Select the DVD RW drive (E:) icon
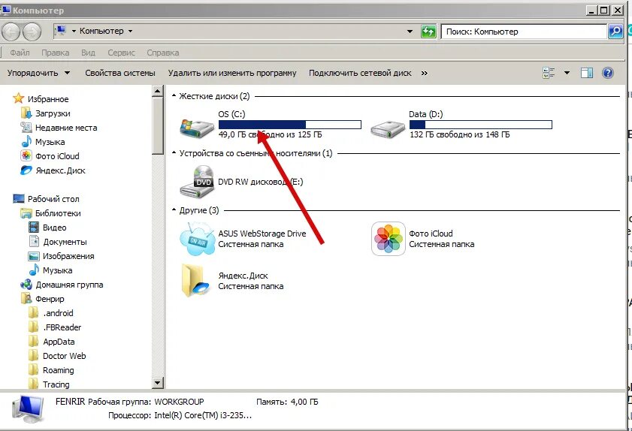632x431 pixels. 197,182
